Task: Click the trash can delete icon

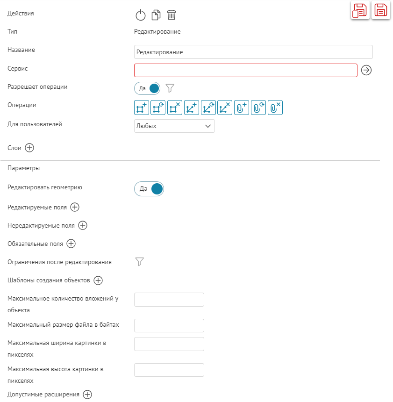Action: click(171, 15)
